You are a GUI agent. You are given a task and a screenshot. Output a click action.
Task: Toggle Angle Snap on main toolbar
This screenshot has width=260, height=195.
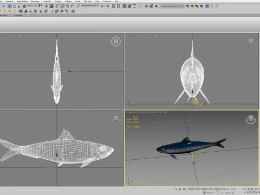coord(62,6)
